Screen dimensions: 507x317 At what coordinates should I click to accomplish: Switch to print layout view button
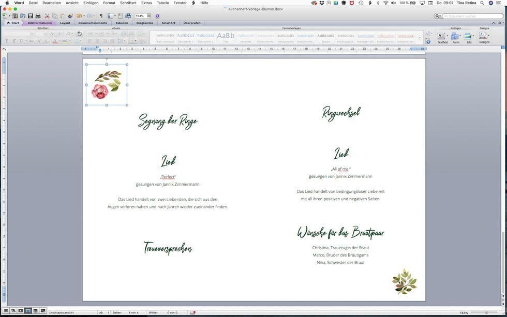click(28, 311)
